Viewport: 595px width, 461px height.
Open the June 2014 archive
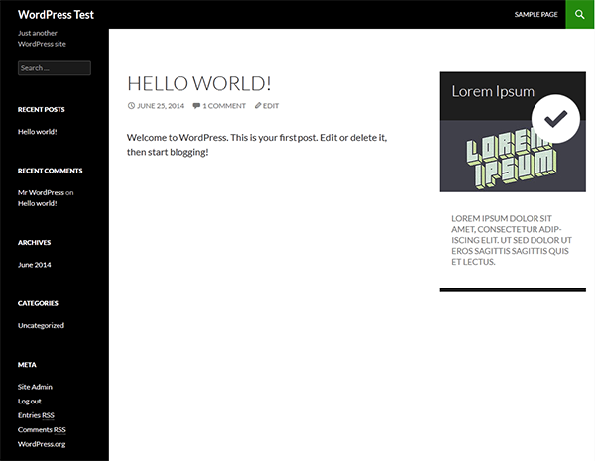tap(34, 265)
